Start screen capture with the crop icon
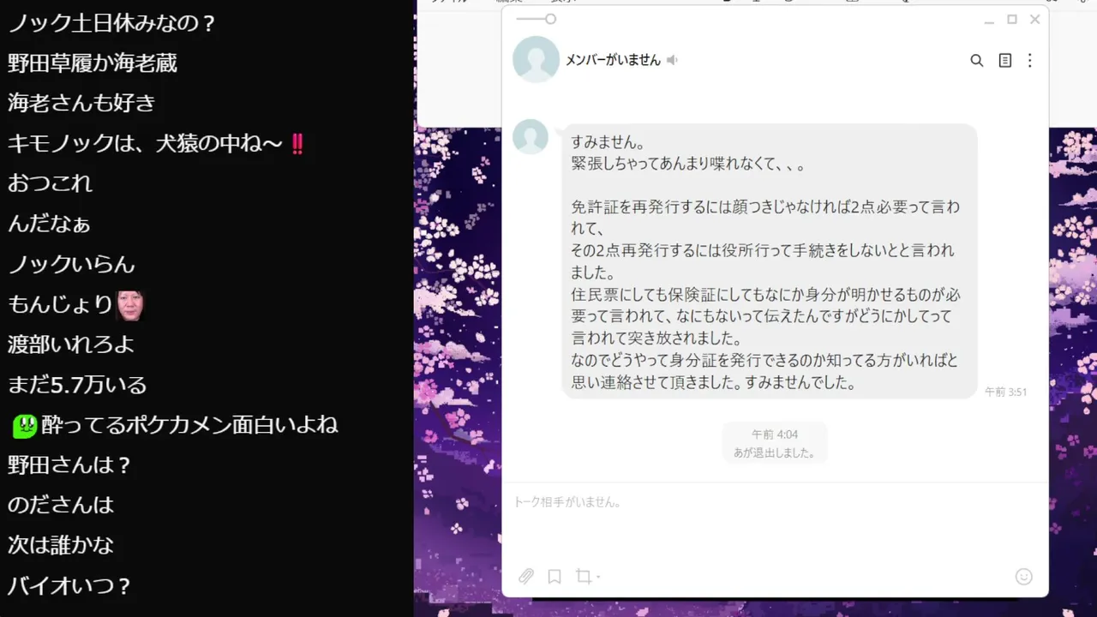Image resolution: width=1097 pixels, height=617 pixels. (584, 576)
